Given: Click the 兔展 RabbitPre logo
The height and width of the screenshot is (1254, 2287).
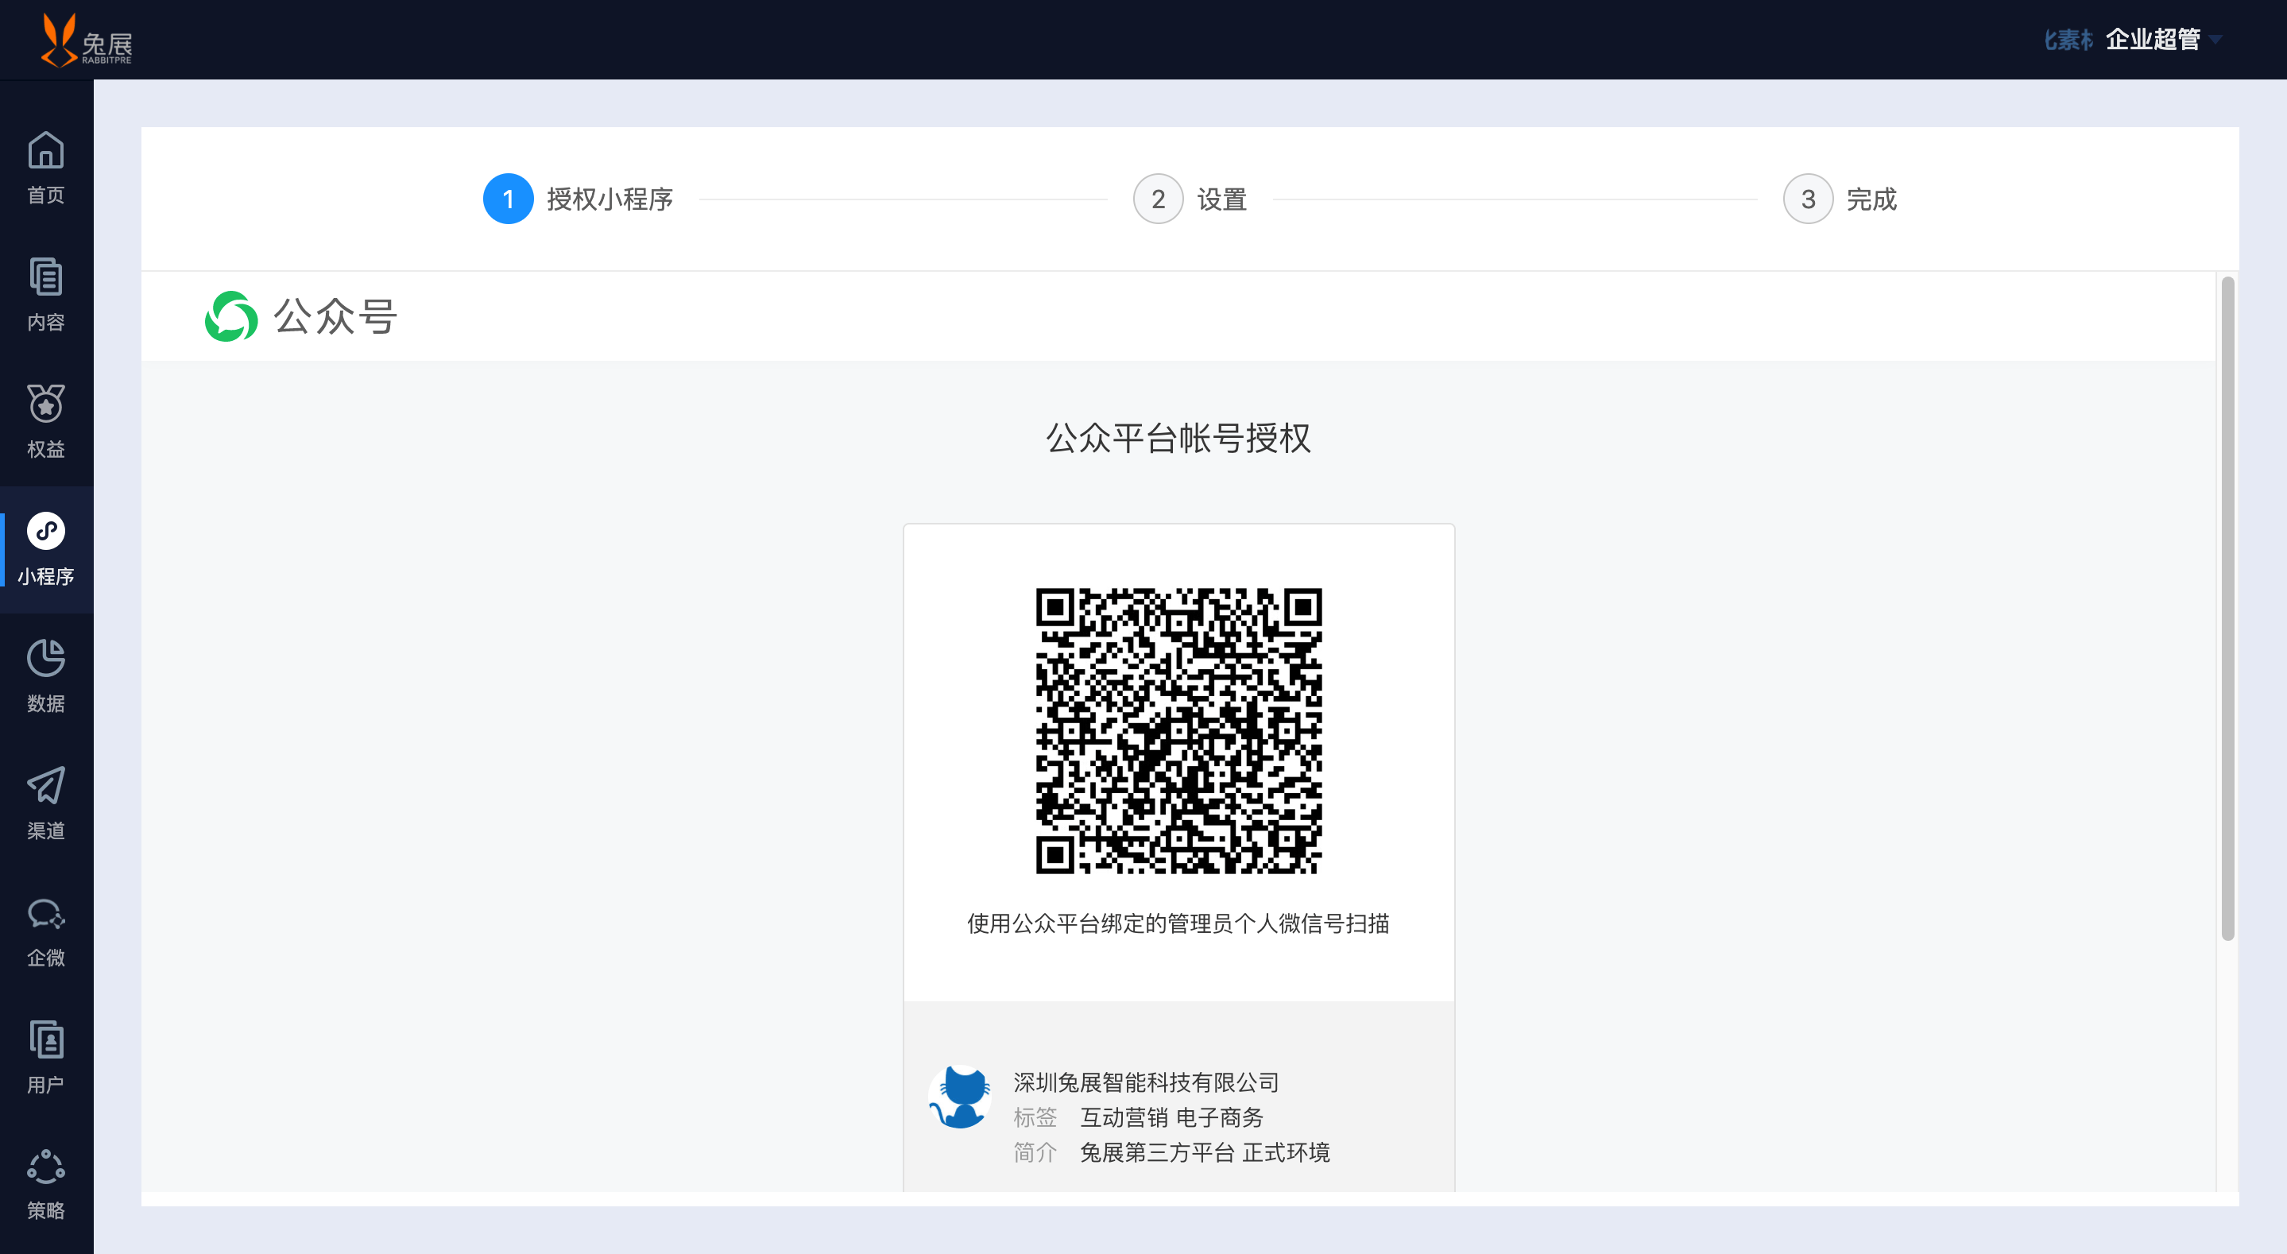Looking at the screenshot, I should pos(86,40).
